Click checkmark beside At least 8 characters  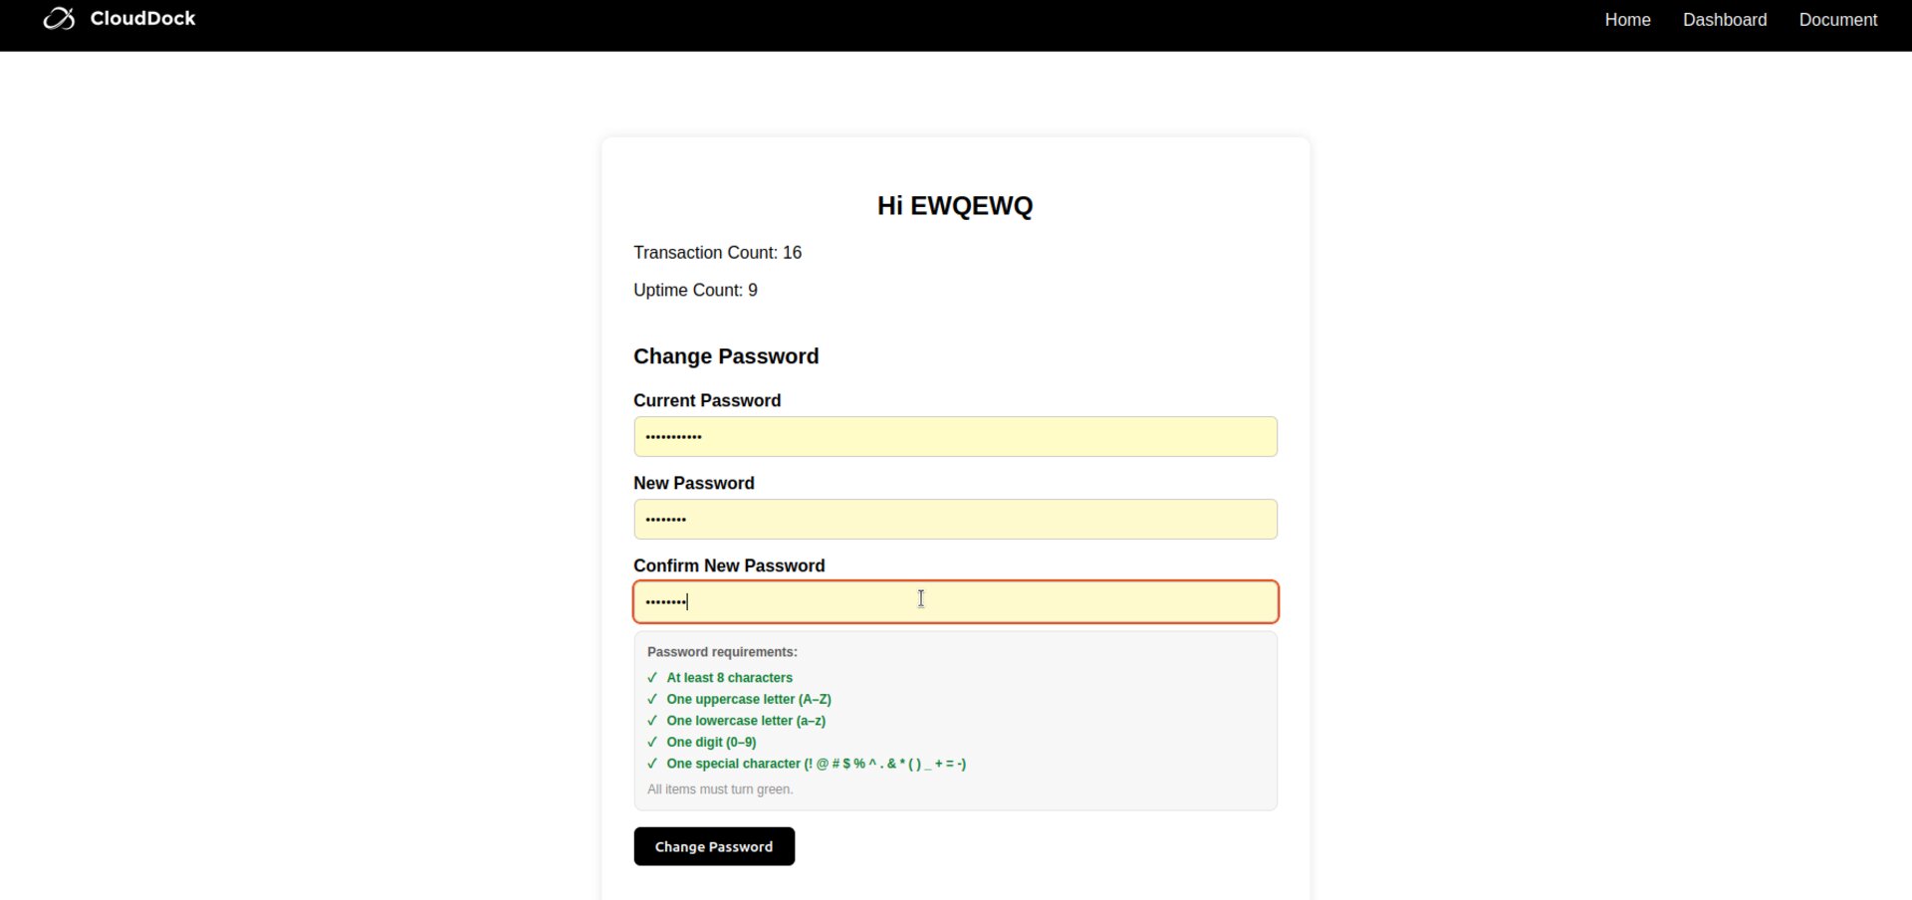(x=652, y=678)
